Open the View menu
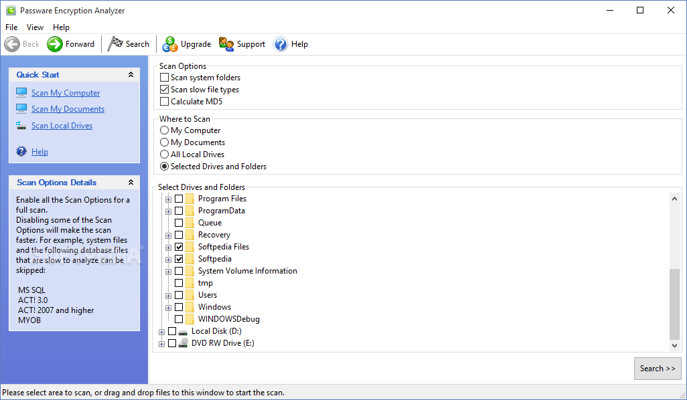 tap(35, 27)
